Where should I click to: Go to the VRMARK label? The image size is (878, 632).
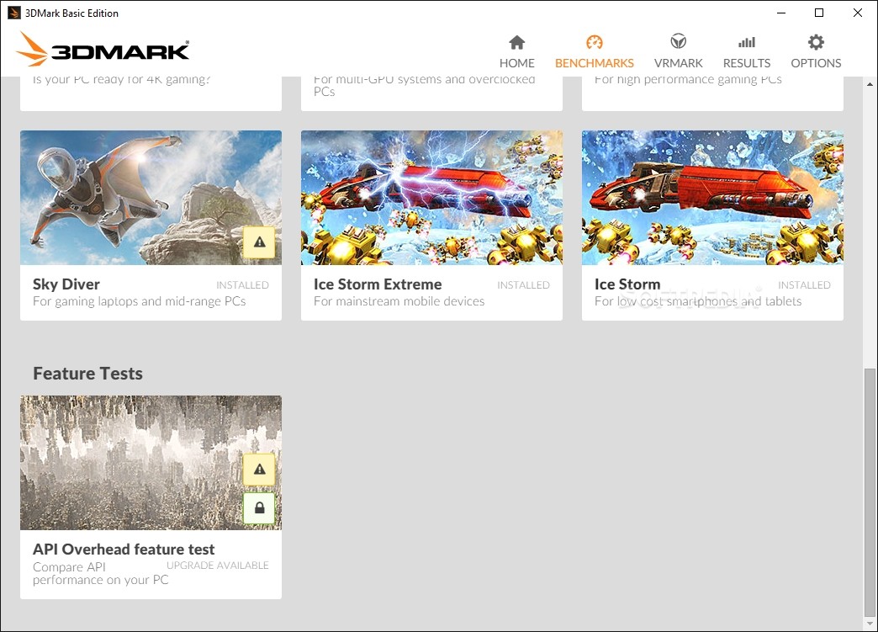click(x=678, y=63)
